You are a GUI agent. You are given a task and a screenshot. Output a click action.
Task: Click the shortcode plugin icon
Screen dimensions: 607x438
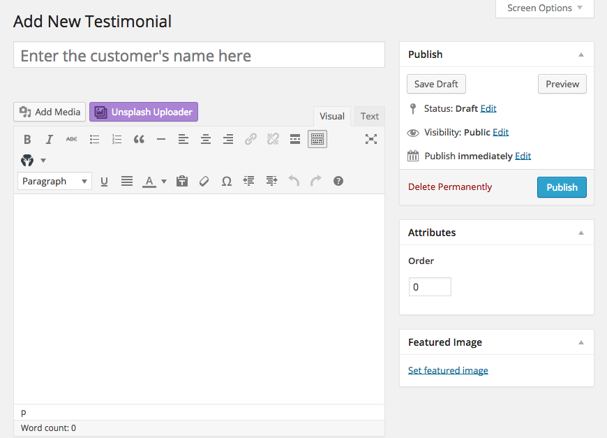pos(27,160)
